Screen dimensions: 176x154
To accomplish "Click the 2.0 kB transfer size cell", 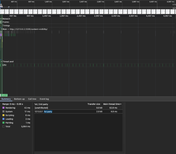I will click(99, 112).
